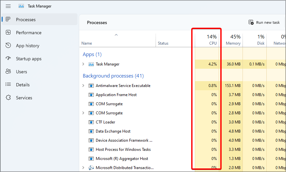Click Antimalware's 0.8% CPU value
Screen dimensions: 286x172
pyautogui.click(x=212, y=86)
